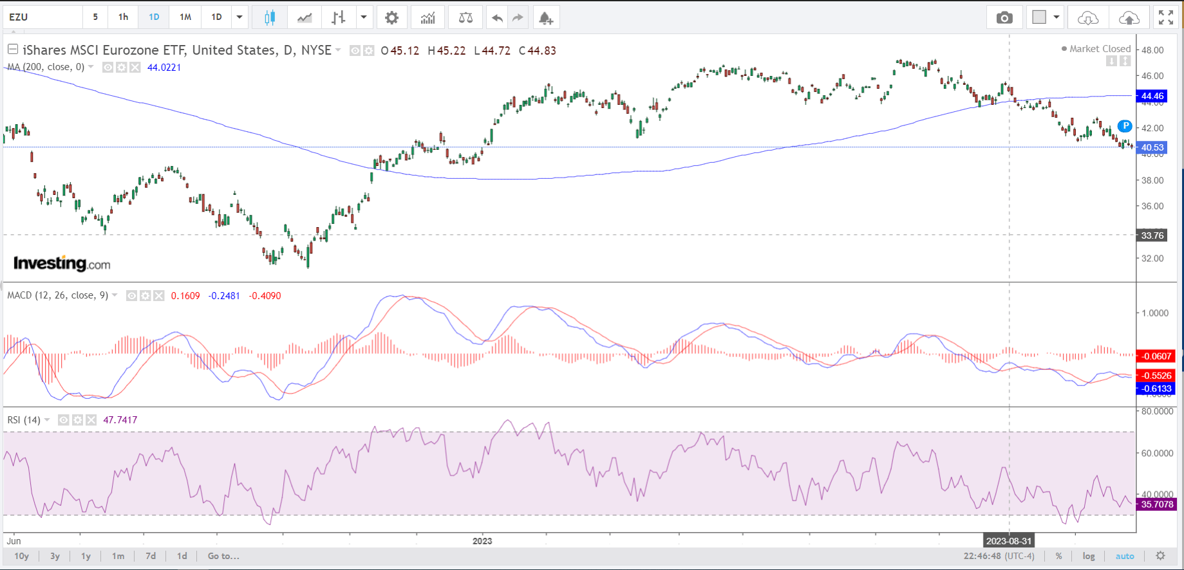Take a chart snapshot with camera icon
1184x570 pixels.
[1004, 17]
